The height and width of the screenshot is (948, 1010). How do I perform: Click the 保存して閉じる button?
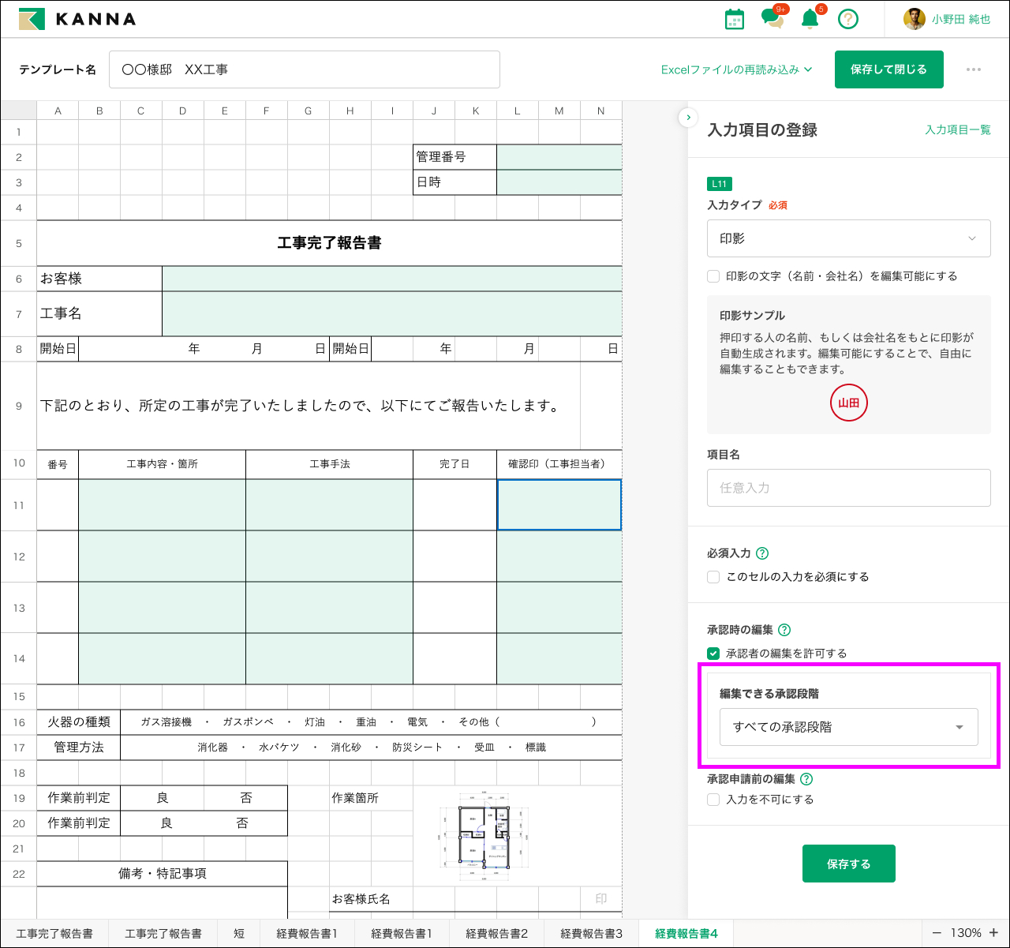pyautogui.click(x=888, y=69)
